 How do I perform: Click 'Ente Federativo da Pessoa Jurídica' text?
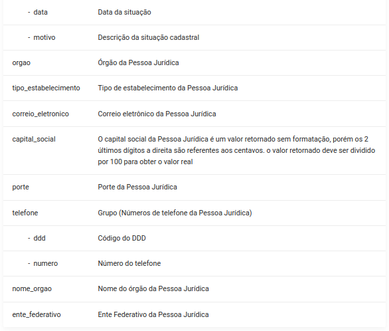pos(153,314)
